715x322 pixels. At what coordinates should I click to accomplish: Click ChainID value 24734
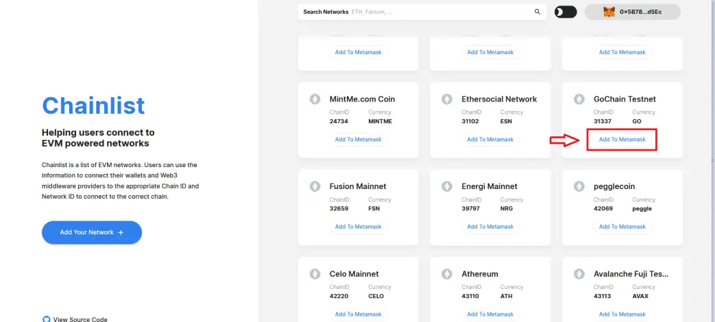339,121
